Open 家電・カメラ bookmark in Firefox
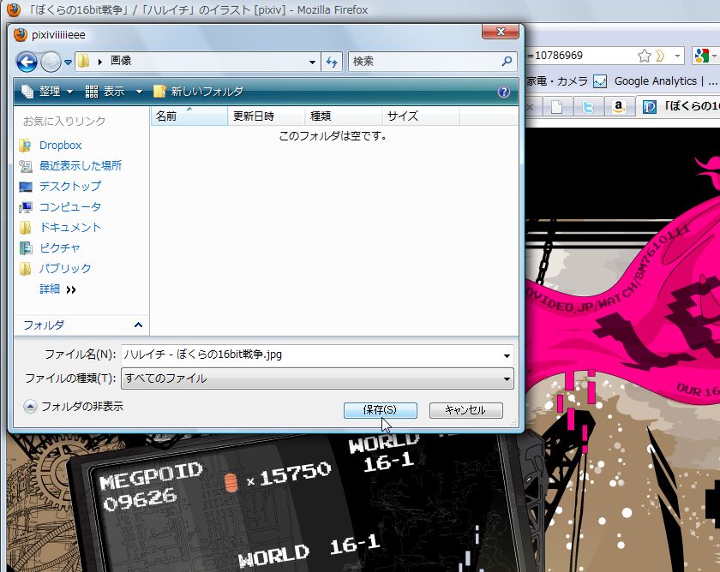 556,81
